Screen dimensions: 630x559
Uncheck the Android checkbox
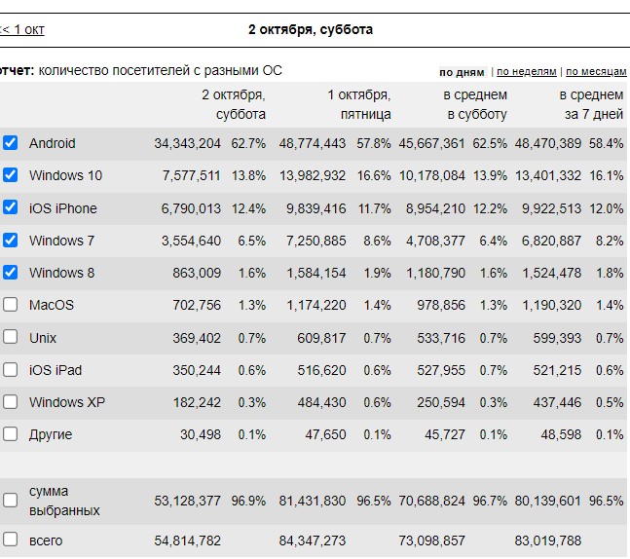tap(10, 143)
